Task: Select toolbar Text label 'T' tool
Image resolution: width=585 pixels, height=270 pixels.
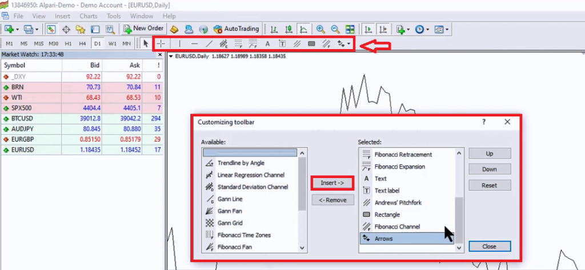Action: (x=282, y=43)
